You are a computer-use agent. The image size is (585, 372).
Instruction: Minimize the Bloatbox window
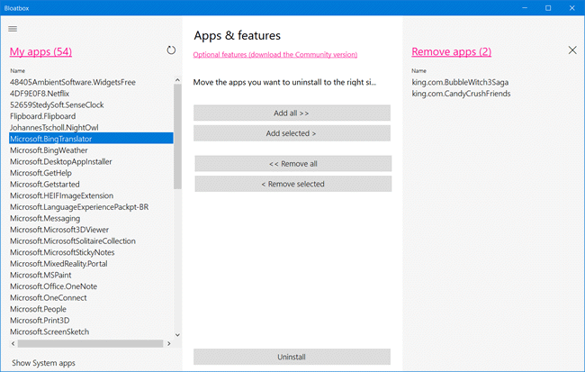click(525, 8)
